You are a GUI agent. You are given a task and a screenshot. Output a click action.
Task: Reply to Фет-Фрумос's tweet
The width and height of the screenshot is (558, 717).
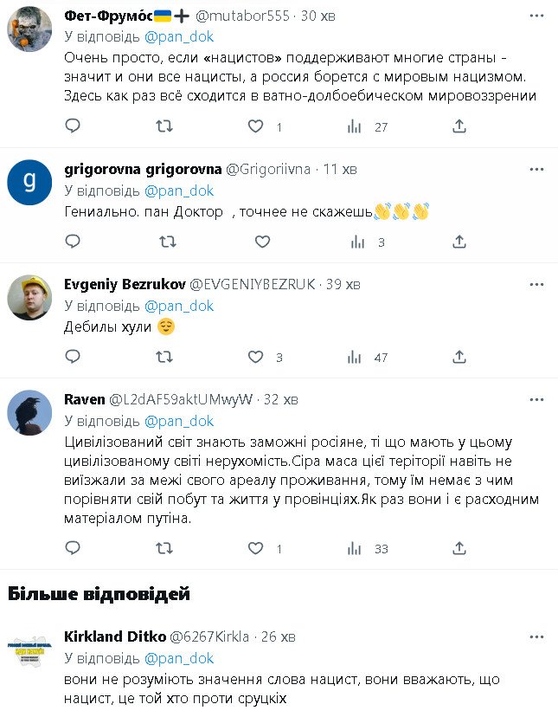pyautogui.click(x=73, y=126)
